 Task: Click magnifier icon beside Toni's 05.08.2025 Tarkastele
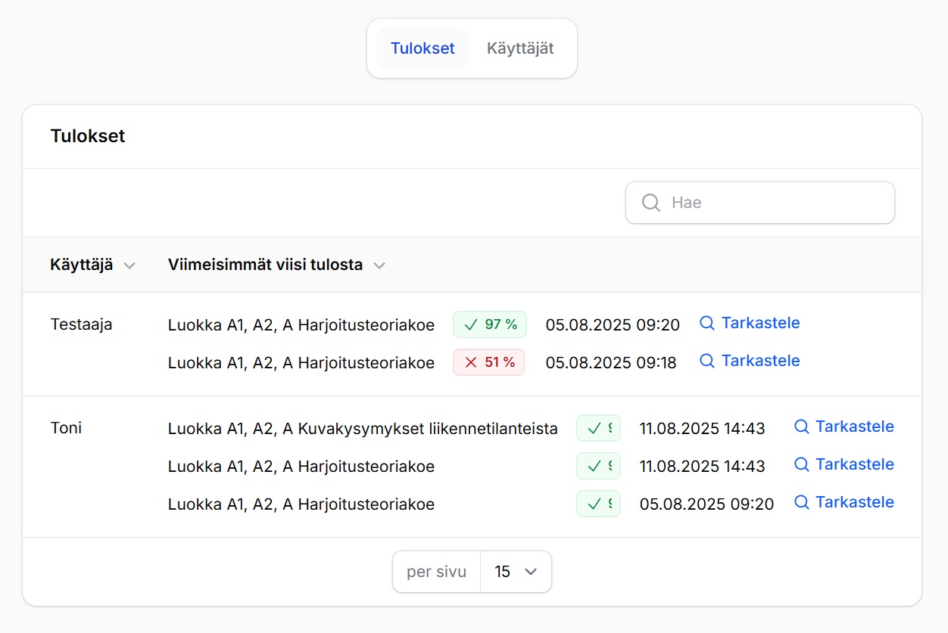click(x=801, y=503)
